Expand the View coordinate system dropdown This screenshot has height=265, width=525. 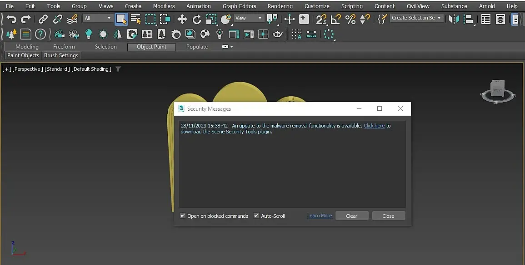tap(249, 18)
